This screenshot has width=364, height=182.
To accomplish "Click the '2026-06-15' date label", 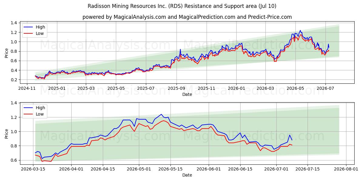I will click(240, 169).
